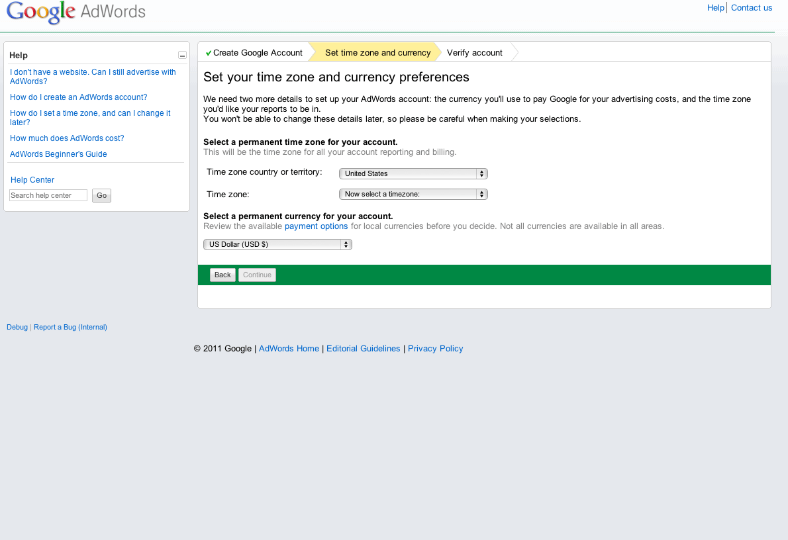Click the Search help center field

[x=48, y=195]
